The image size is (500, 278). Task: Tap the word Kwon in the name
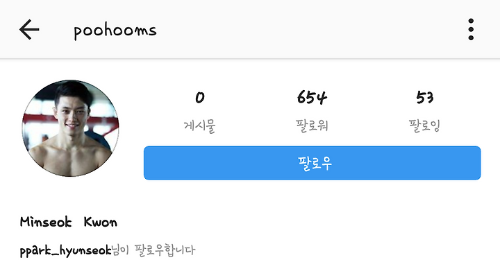coord(101,222)
